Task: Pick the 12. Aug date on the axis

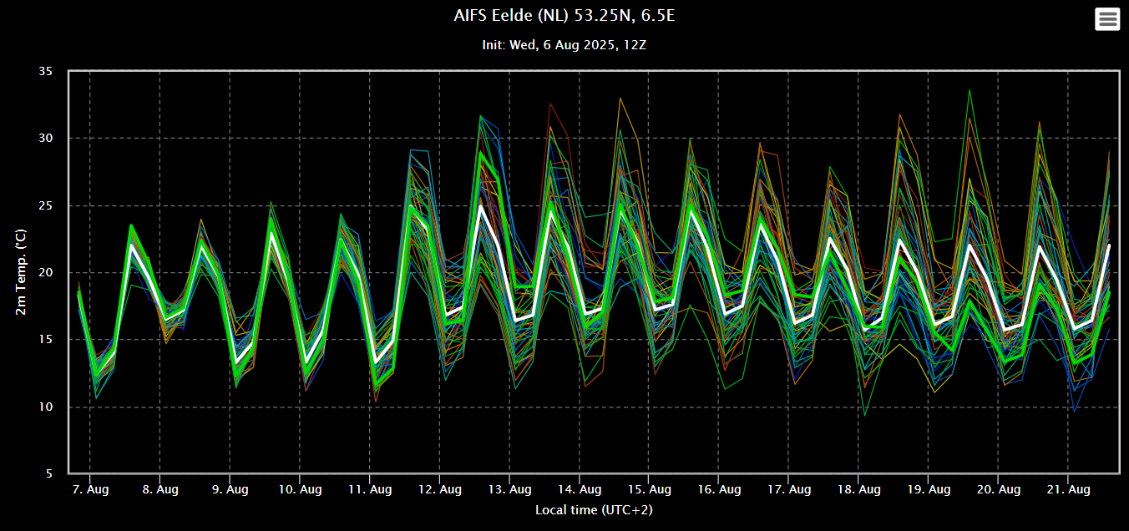Action: coord(440,489)
